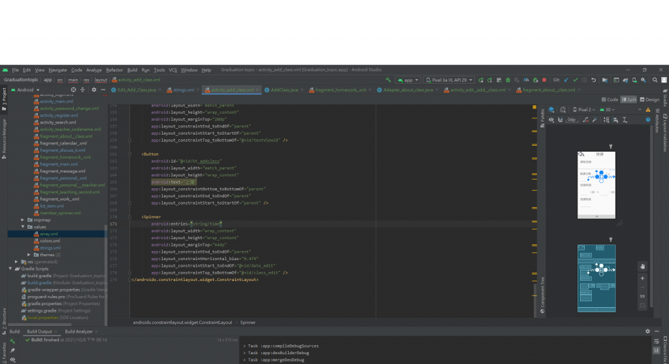
Task: Click Git commit checkmark icon
Action: [575, 80]
